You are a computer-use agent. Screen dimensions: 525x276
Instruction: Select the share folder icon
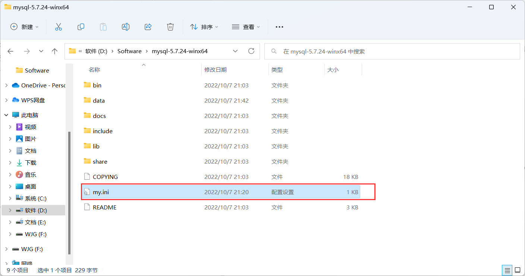pos(87,161)
